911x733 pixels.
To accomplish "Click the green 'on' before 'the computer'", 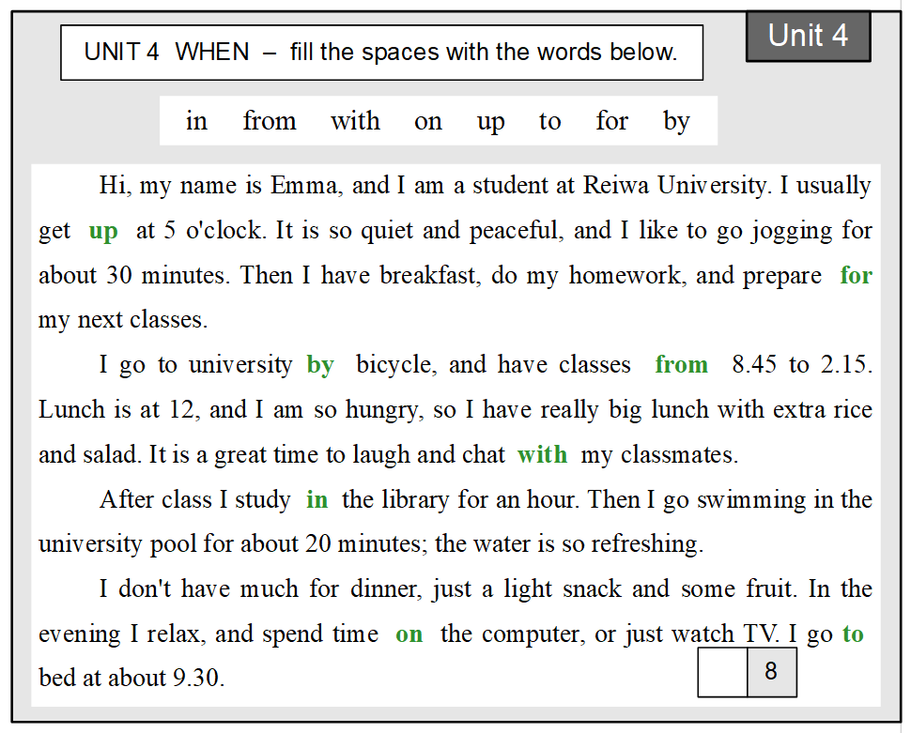I will point(409,634).
